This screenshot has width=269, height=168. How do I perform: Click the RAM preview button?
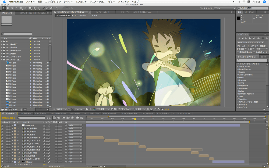tap(267, 38)
